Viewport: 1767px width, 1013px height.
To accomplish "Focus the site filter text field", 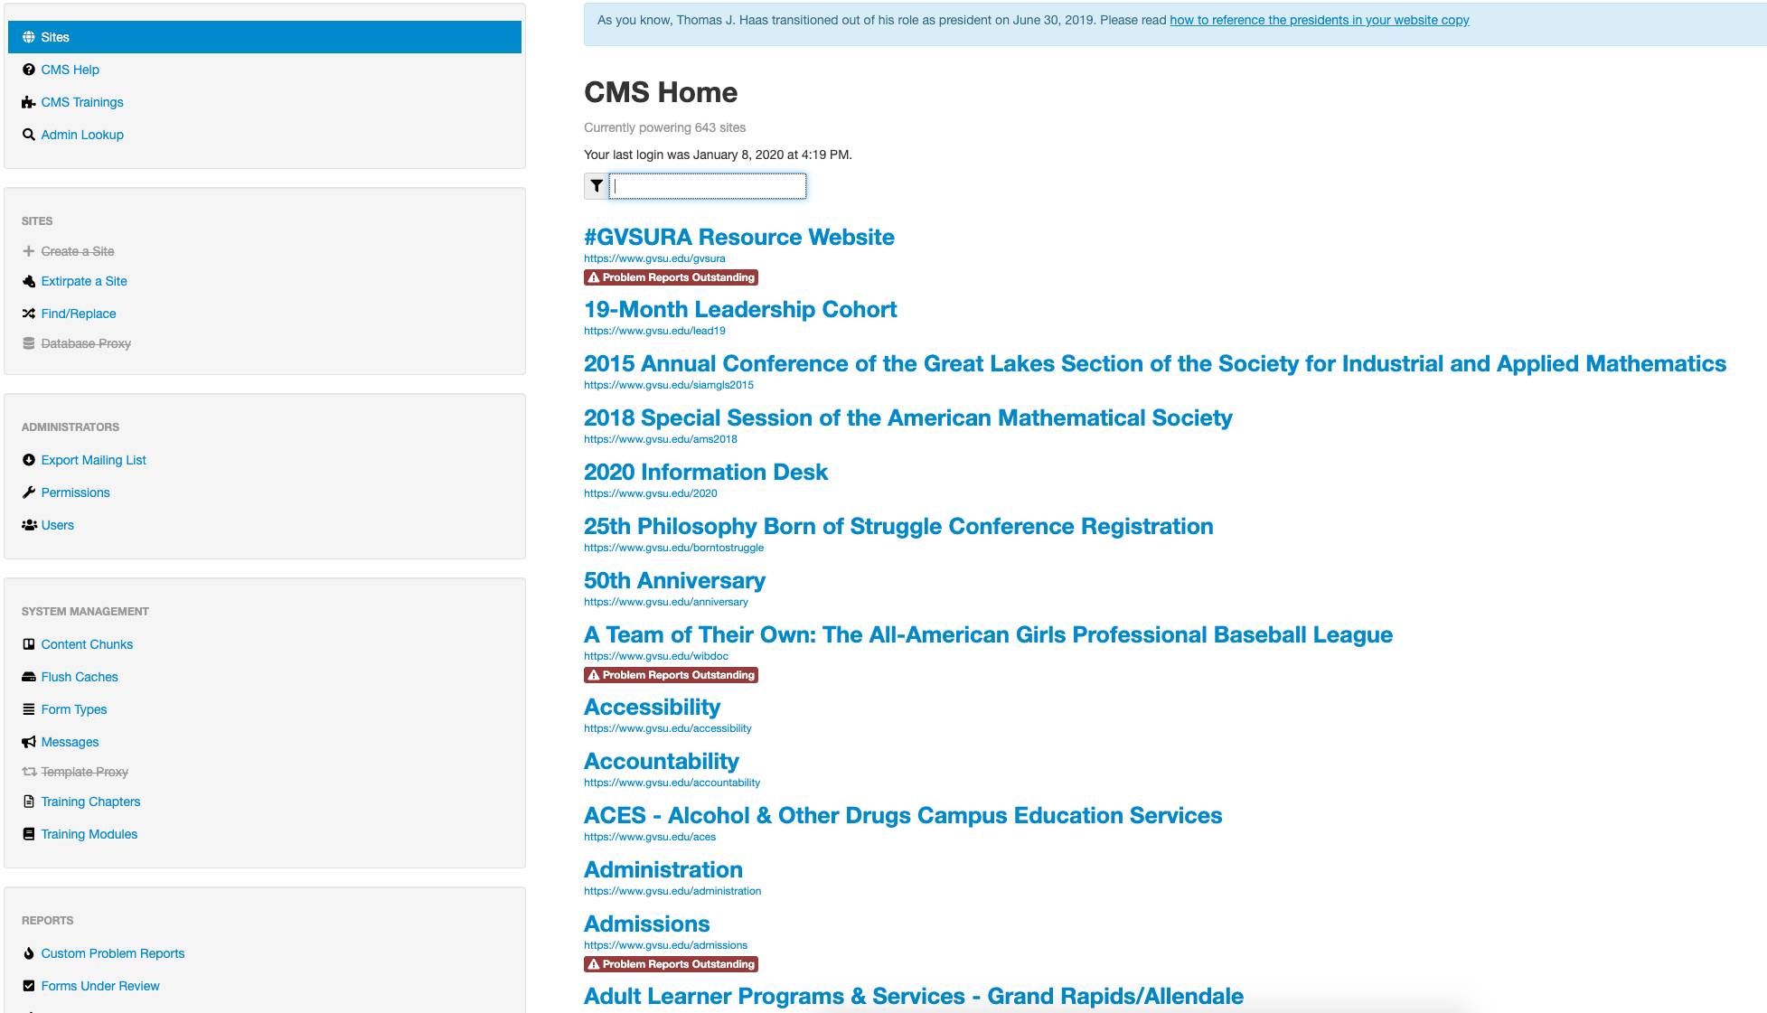I will pos(708,186).
